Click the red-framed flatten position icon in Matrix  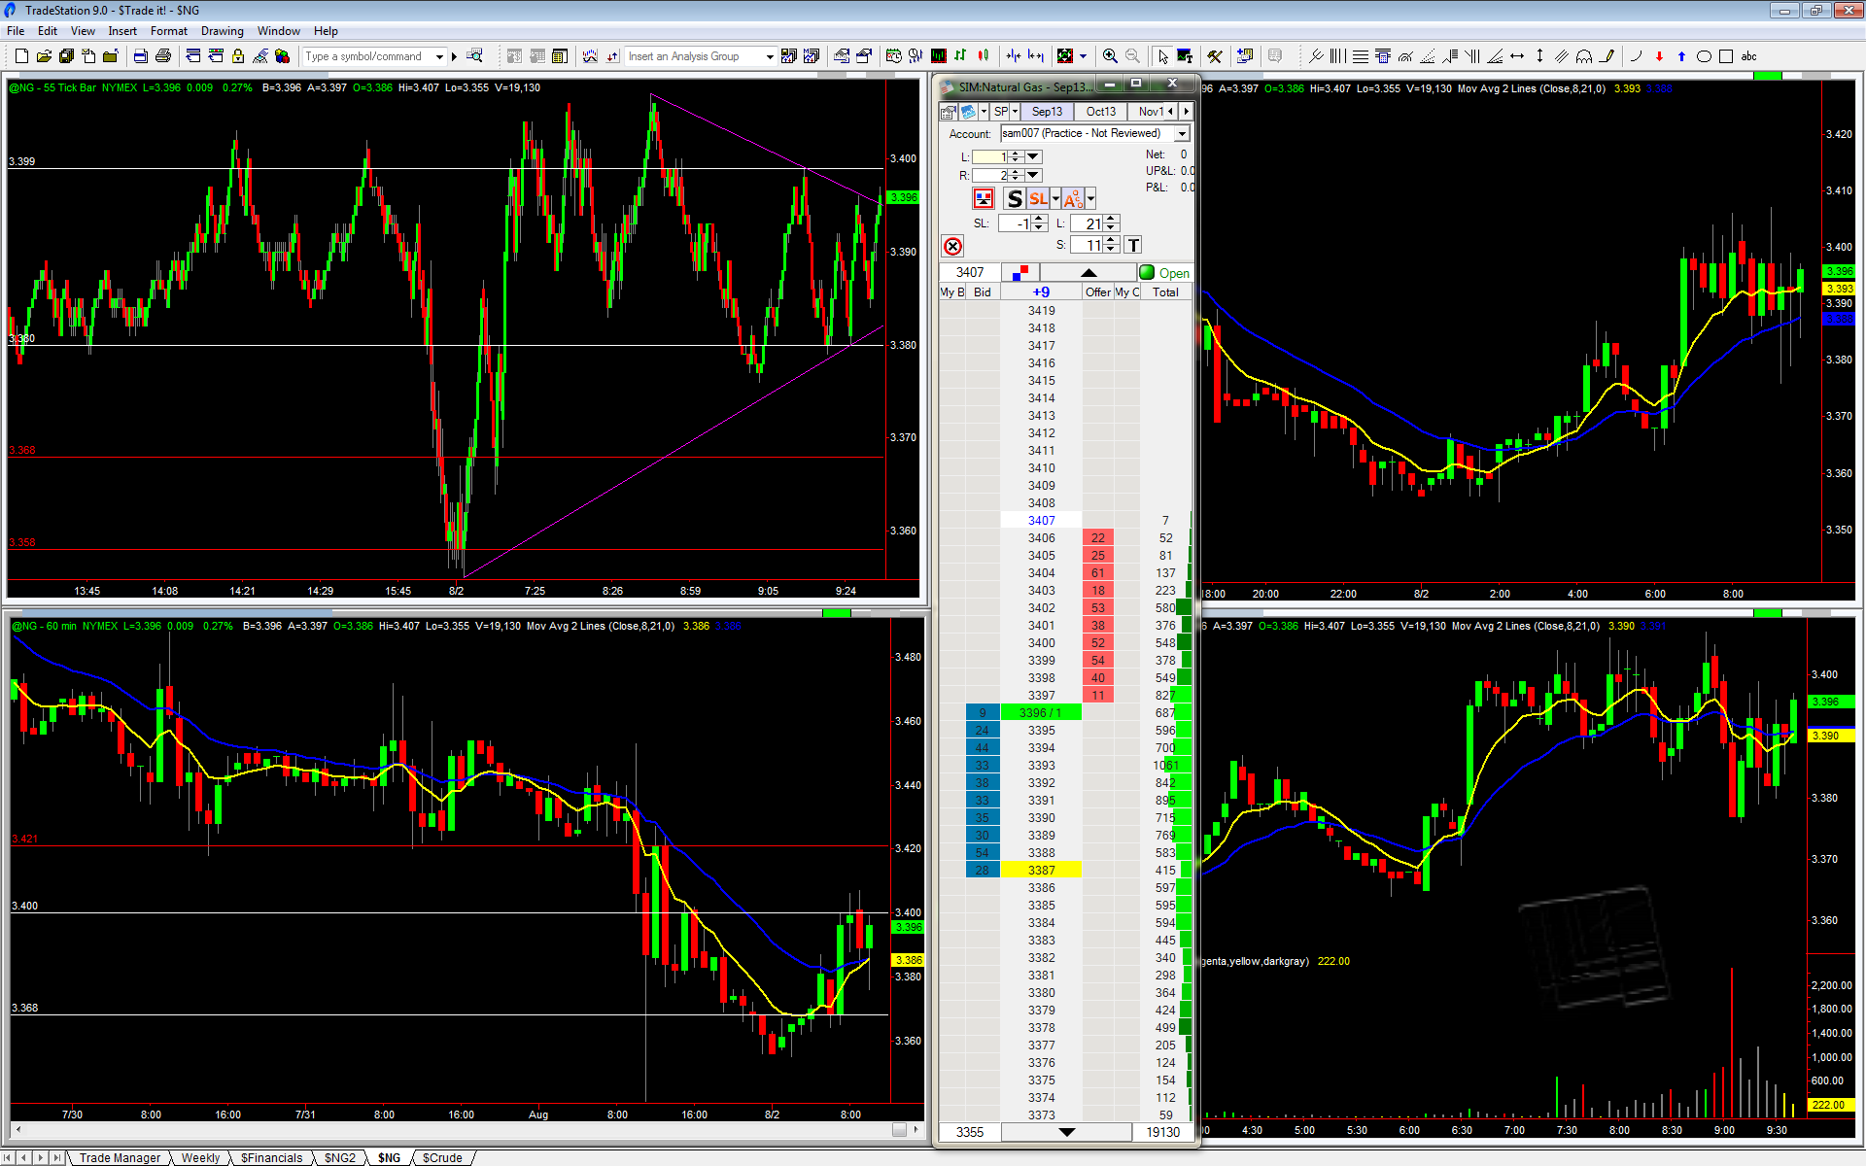(984, 198)
